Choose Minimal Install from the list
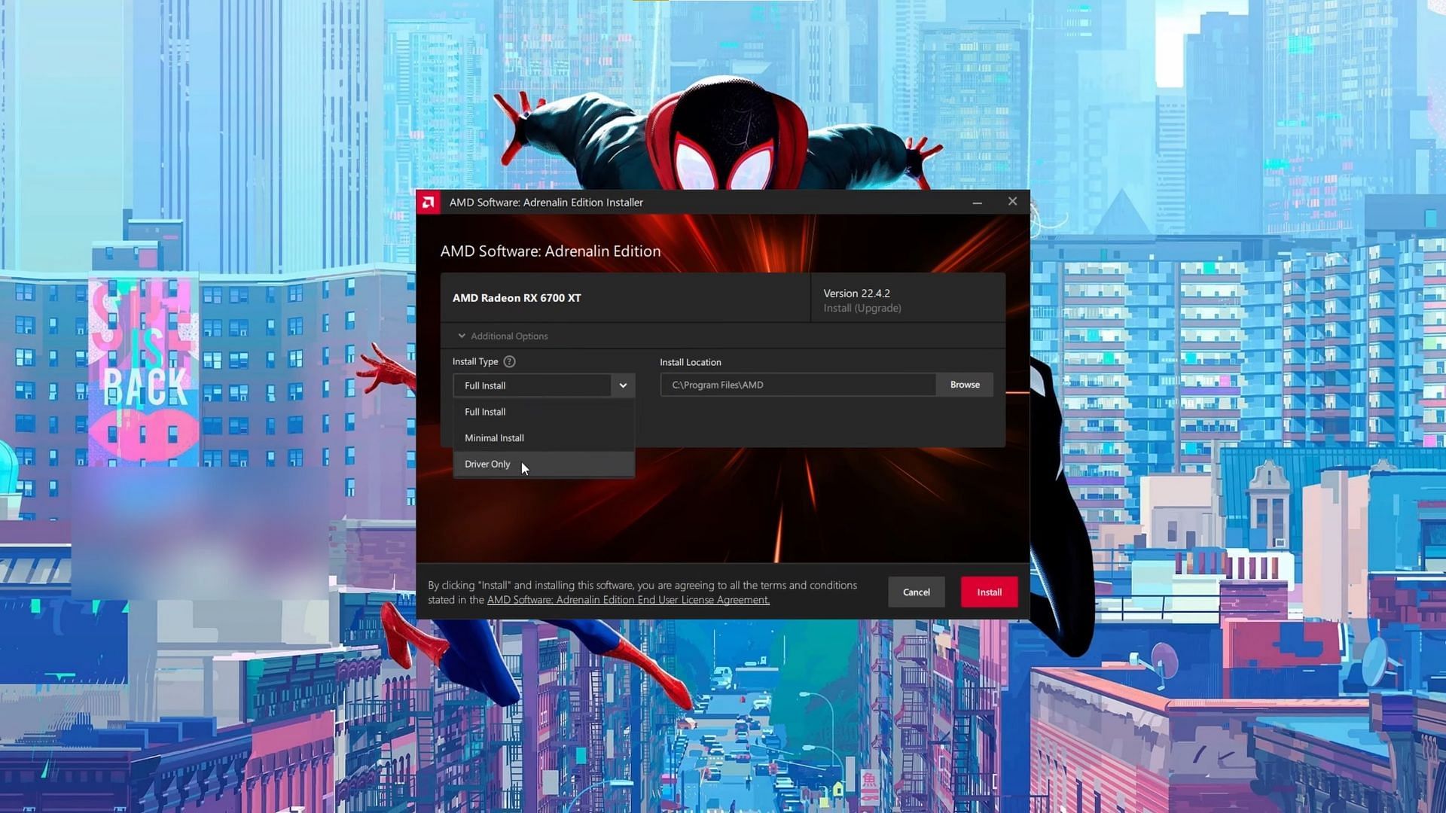Viewport: 1446px width, 813px height. click(x=544, y=438)
